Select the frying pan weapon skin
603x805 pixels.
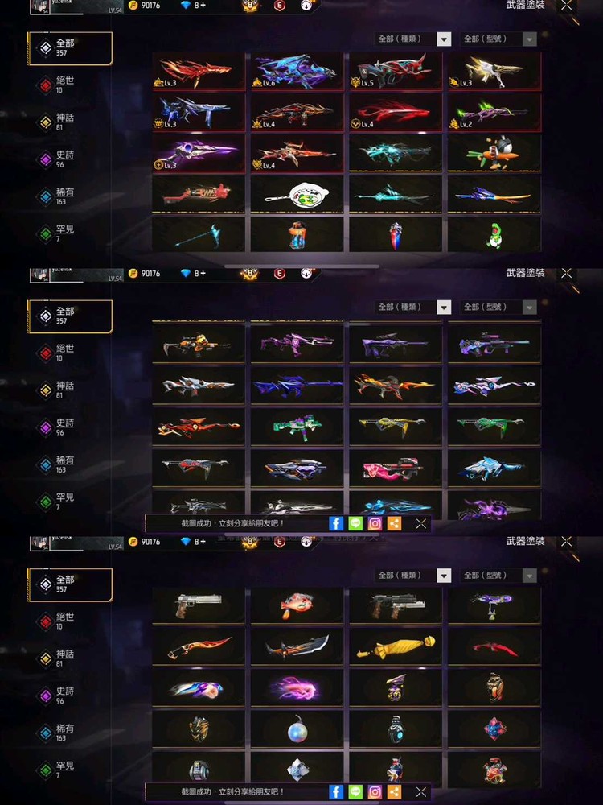point(297,194)
